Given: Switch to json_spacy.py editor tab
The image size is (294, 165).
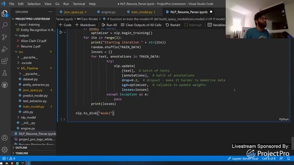Looking at the screenshot, I should coord(73,12).
